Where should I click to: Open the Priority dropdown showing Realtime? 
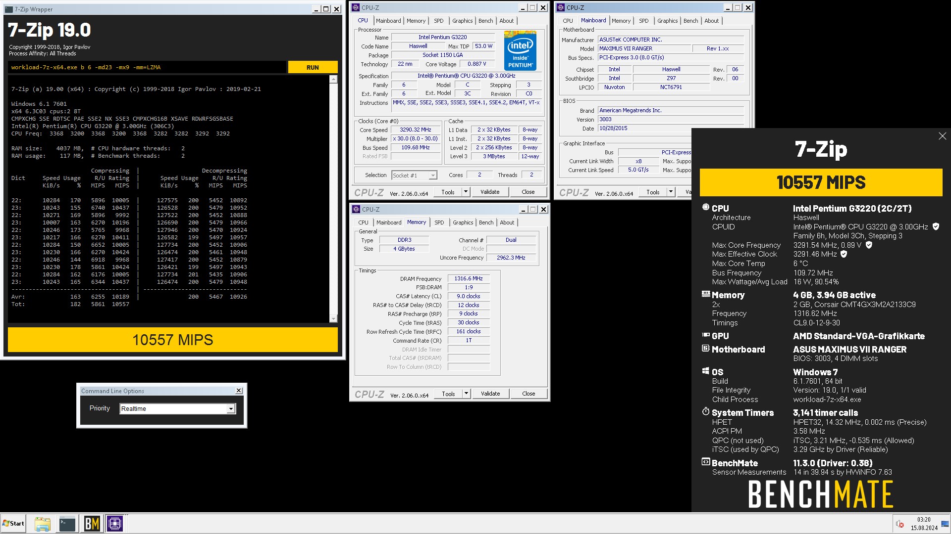tap(231, 409)
